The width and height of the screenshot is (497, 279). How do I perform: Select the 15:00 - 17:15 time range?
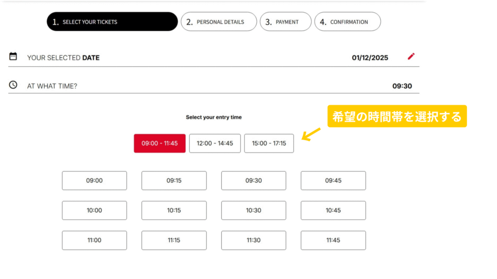click(x=269, y=143)
